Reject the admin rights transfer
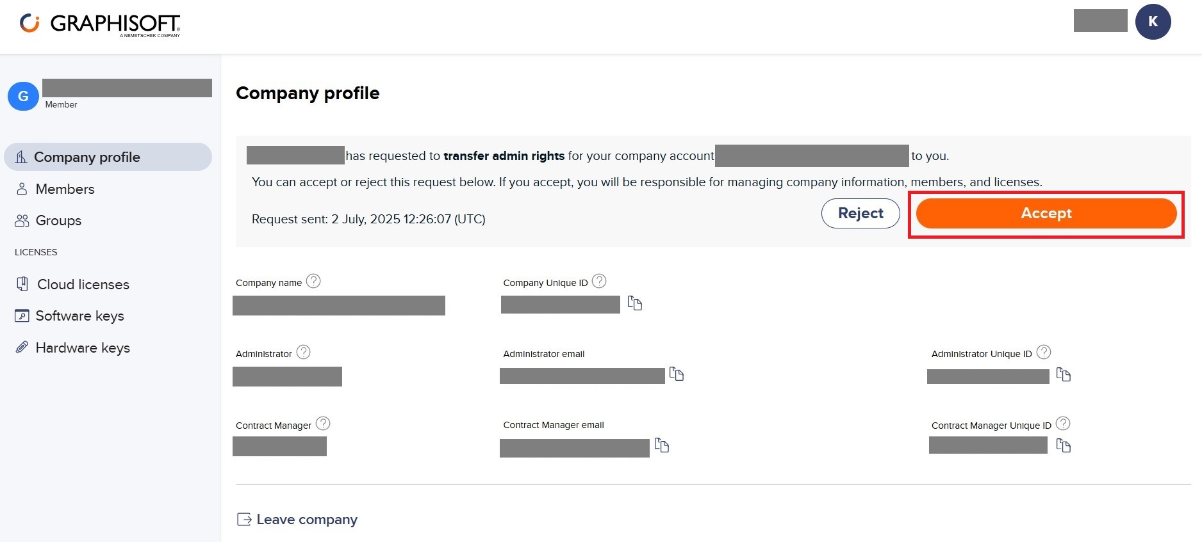Screen dimensions: 1202x542 [860, 214]
